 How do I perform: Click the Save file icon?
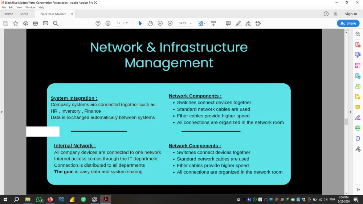[x=5, y=23]
